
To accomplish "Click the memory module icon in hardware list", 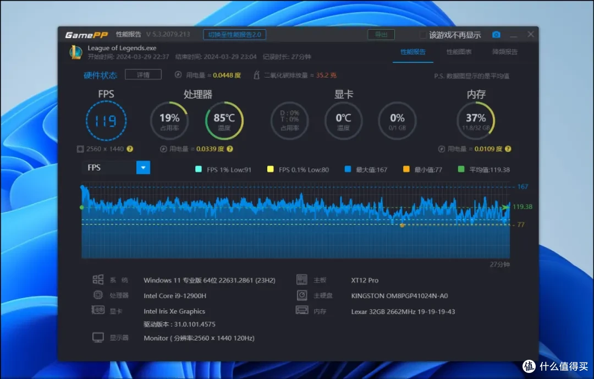I will coord(302,310).
